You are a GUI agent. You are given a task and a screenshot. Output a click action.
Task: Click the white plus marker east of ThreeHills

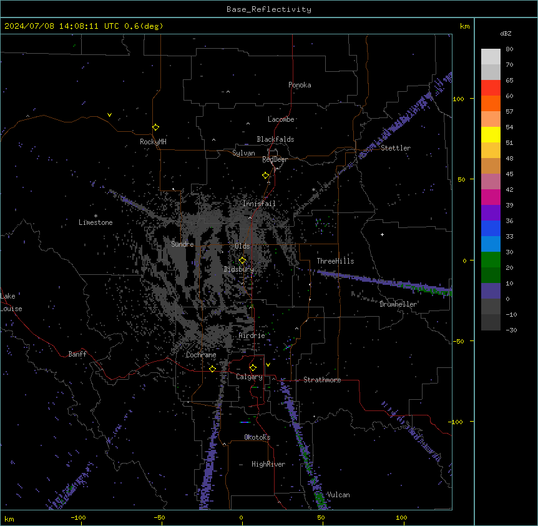(382, 234)
